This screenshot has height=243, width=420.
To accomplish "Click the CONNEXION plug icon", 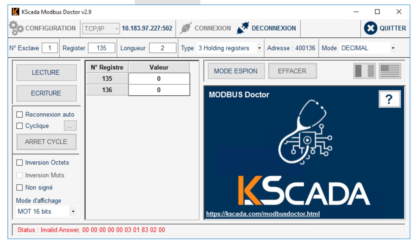I will click(186, 28).
